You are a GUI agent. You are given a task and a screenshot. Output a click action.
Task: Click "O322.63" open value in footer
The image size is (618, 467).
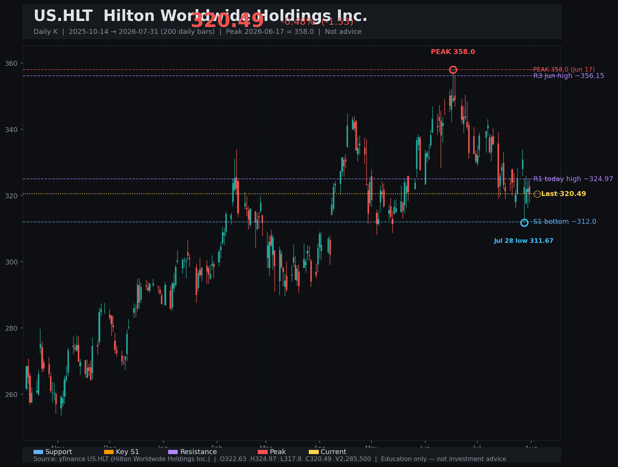pyautogui.click(x=233, y=459)
